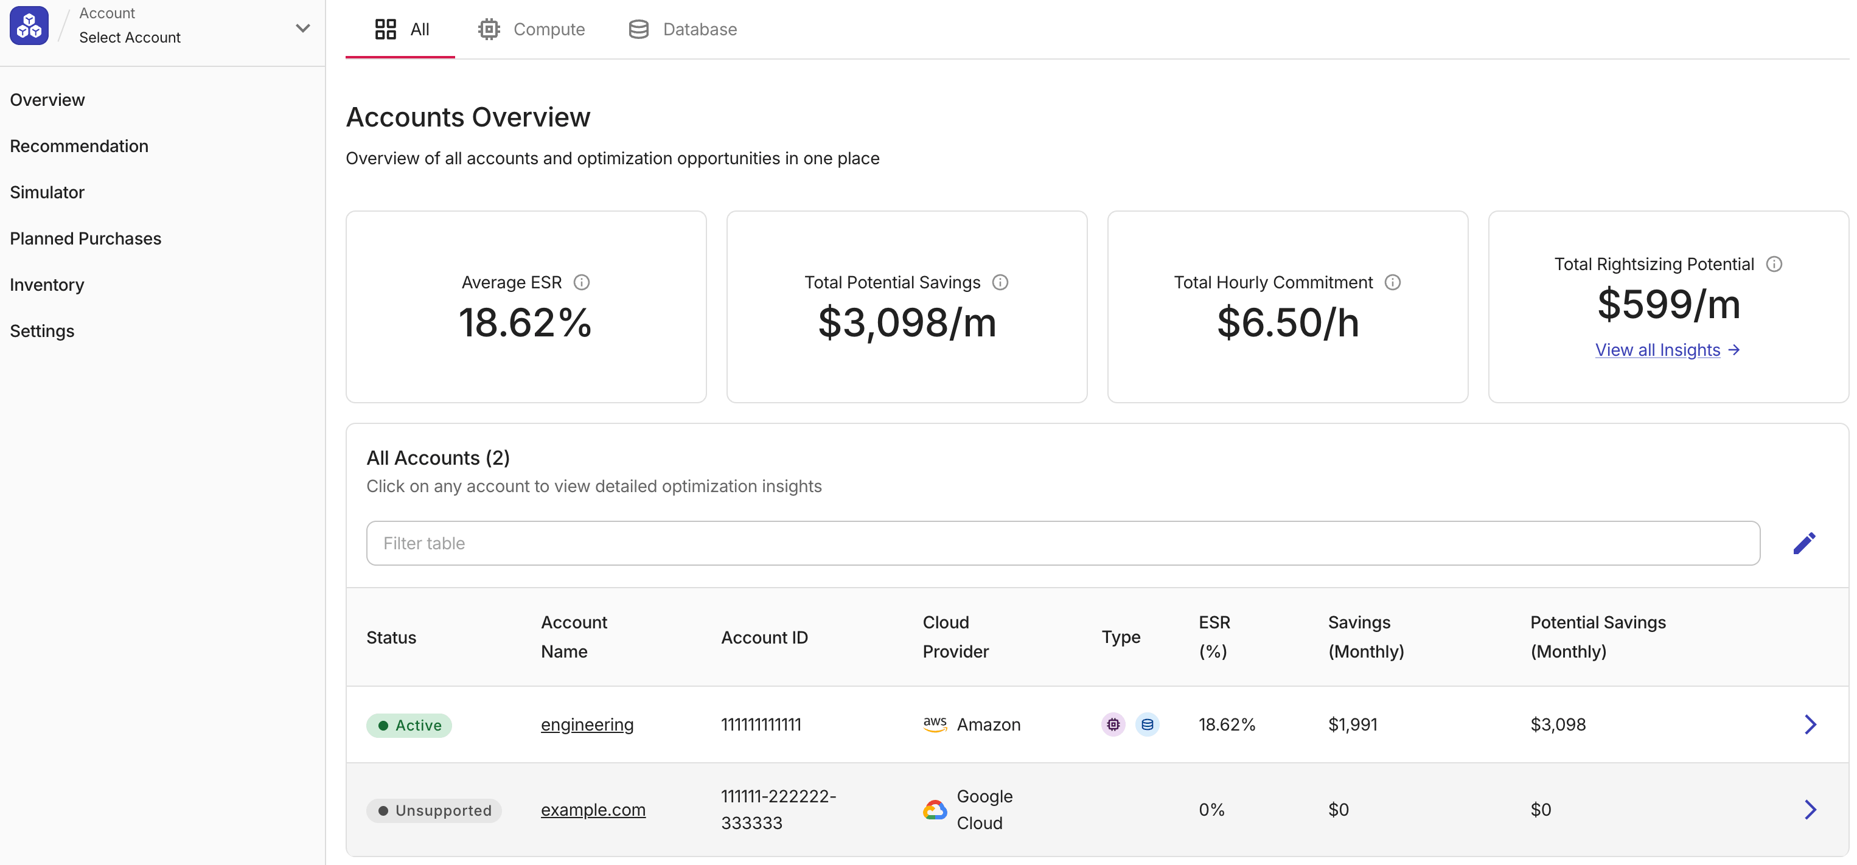1857x865 pixels.
Task: Click the Cloud Provider column header
Action: pos(956,637)
